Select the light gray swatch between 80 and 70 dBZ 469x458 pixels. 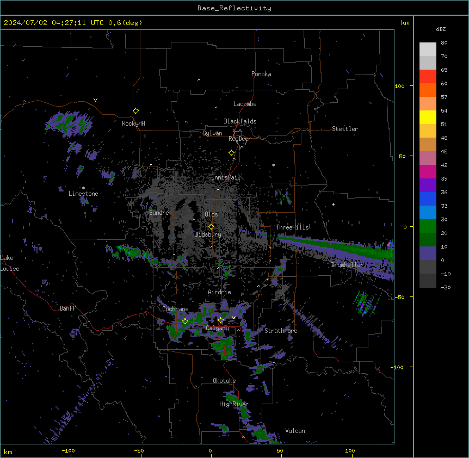(x=428, y=49)
